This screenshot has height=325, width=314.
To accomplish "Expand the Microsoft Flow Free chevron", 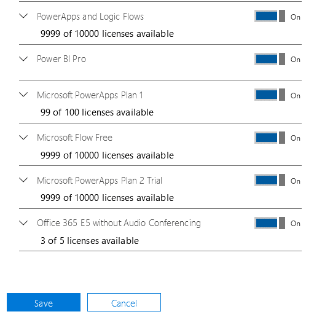I will pos(23,138).
